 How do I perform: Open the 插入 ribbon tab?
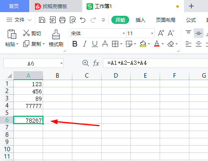[141, 20]
